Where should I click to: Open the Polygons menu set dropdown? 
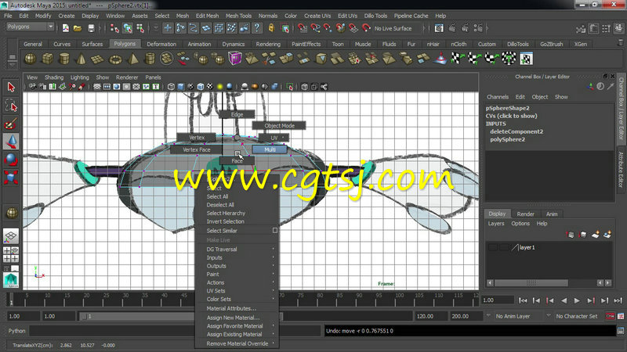click(x=30, y=27)
